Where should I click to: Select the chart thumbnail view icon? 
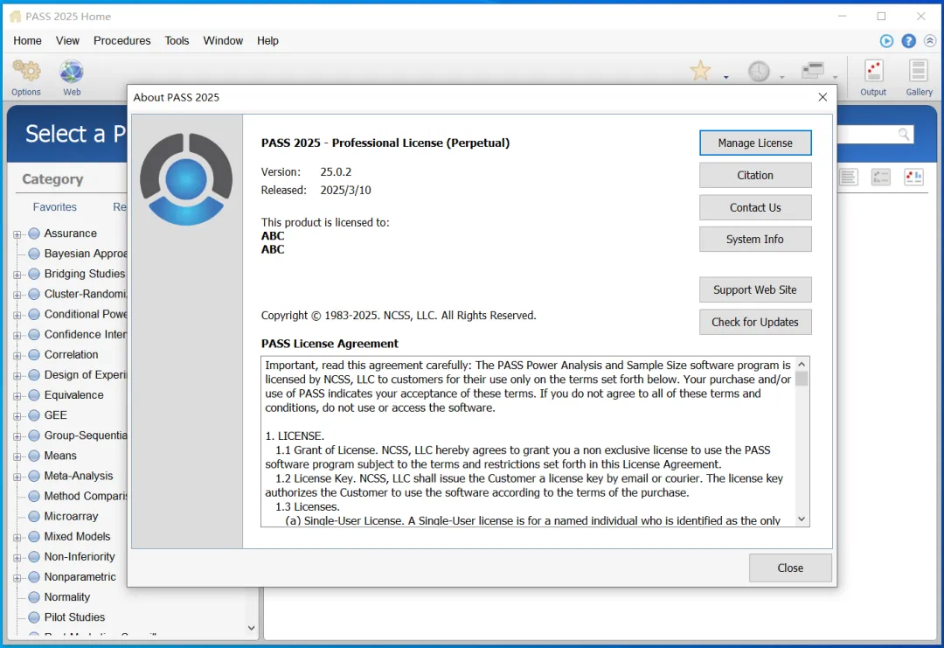click(x=914, y=177)
